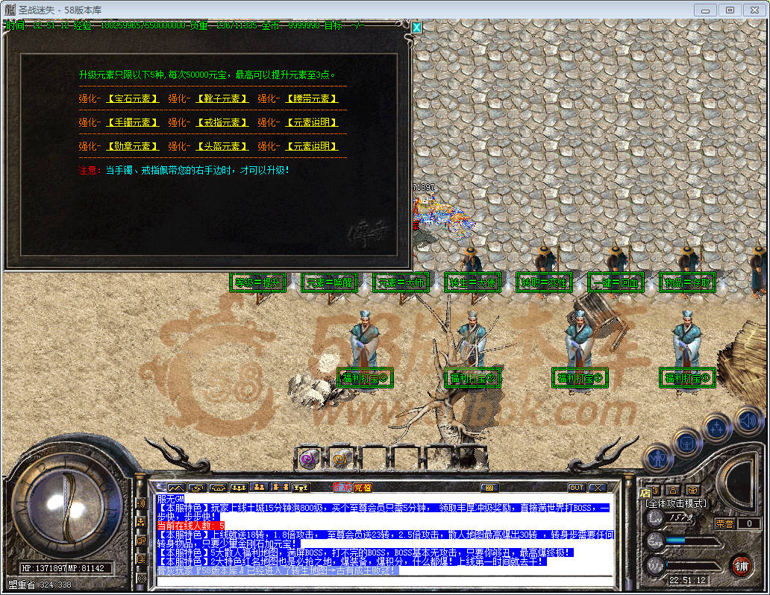Click the Wgt weight bar

[x=694, y=567]
